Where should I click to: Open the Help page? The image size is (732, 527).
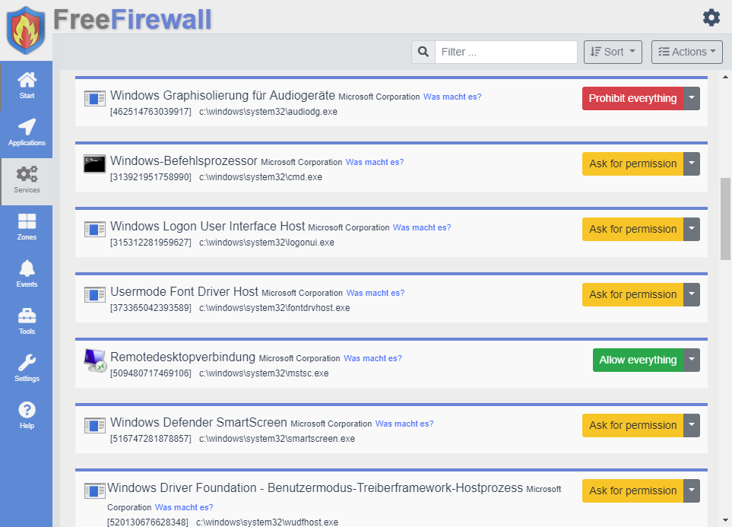[x=27, y=414]
